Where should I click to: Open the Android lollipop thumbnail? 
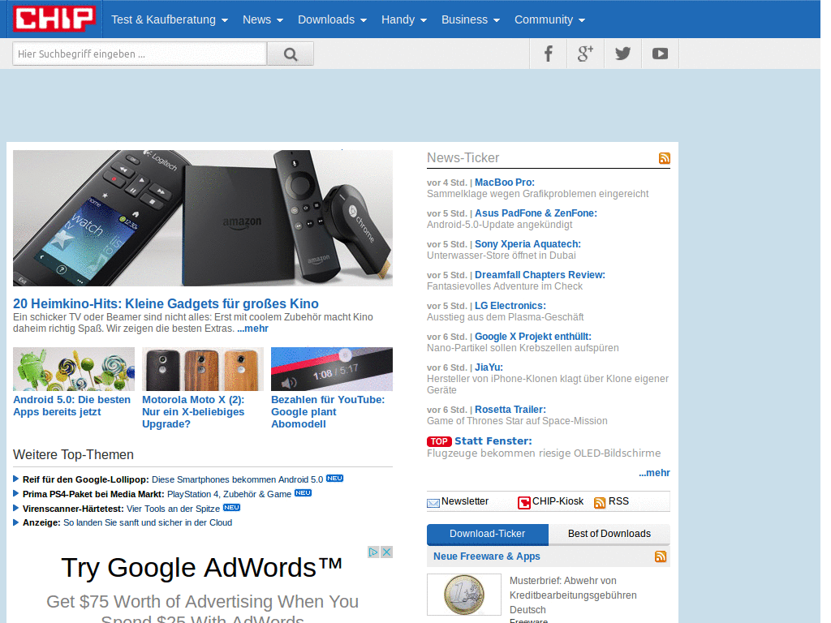click(x=74, y=369)
